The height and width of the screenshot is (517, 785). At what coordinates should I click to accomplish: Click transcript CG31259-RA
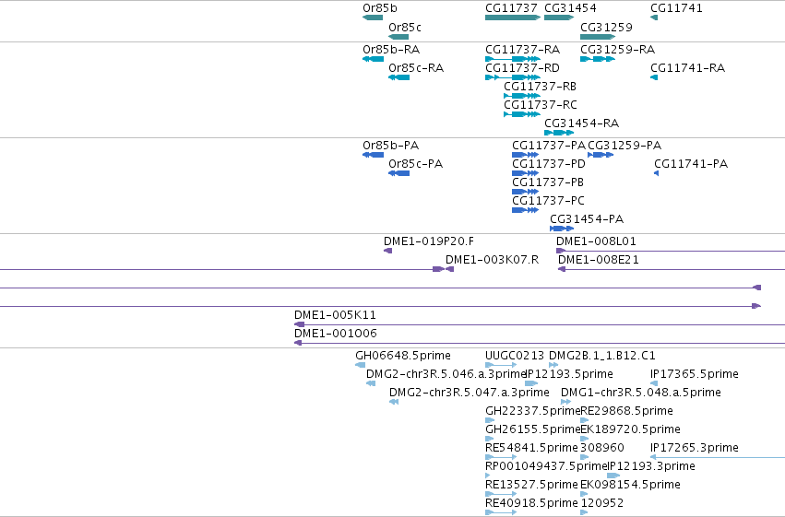(x=618, y=50)
